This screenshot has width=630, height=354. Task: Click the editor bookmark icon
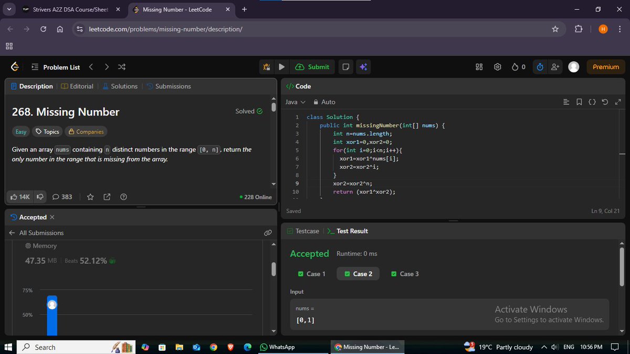pos(579,102)
